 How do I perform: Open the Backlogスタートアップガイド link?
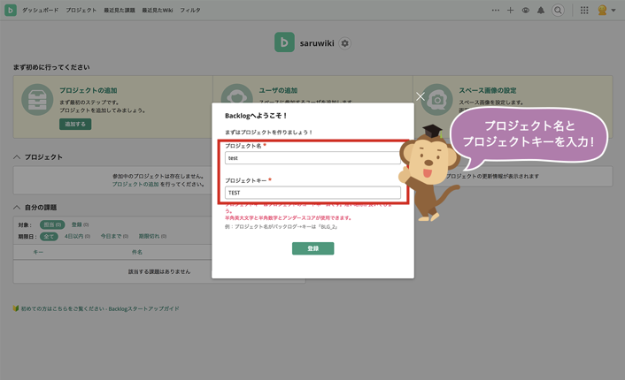(x=100, y=308)
